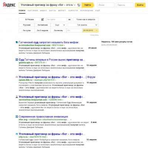Focus the «Логин» input field

tap(106, 5)
